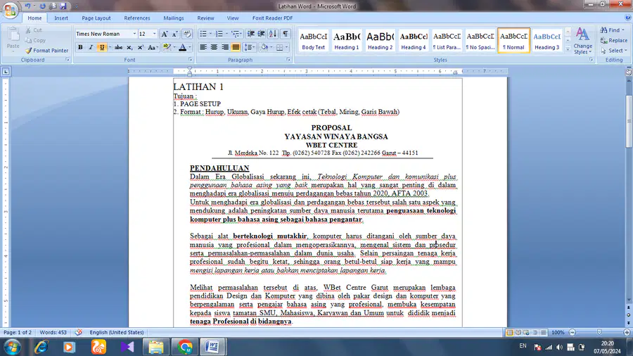The image size is (633, 356).
Task: Toggle Underline formatting
Action: tap(102, 47)
